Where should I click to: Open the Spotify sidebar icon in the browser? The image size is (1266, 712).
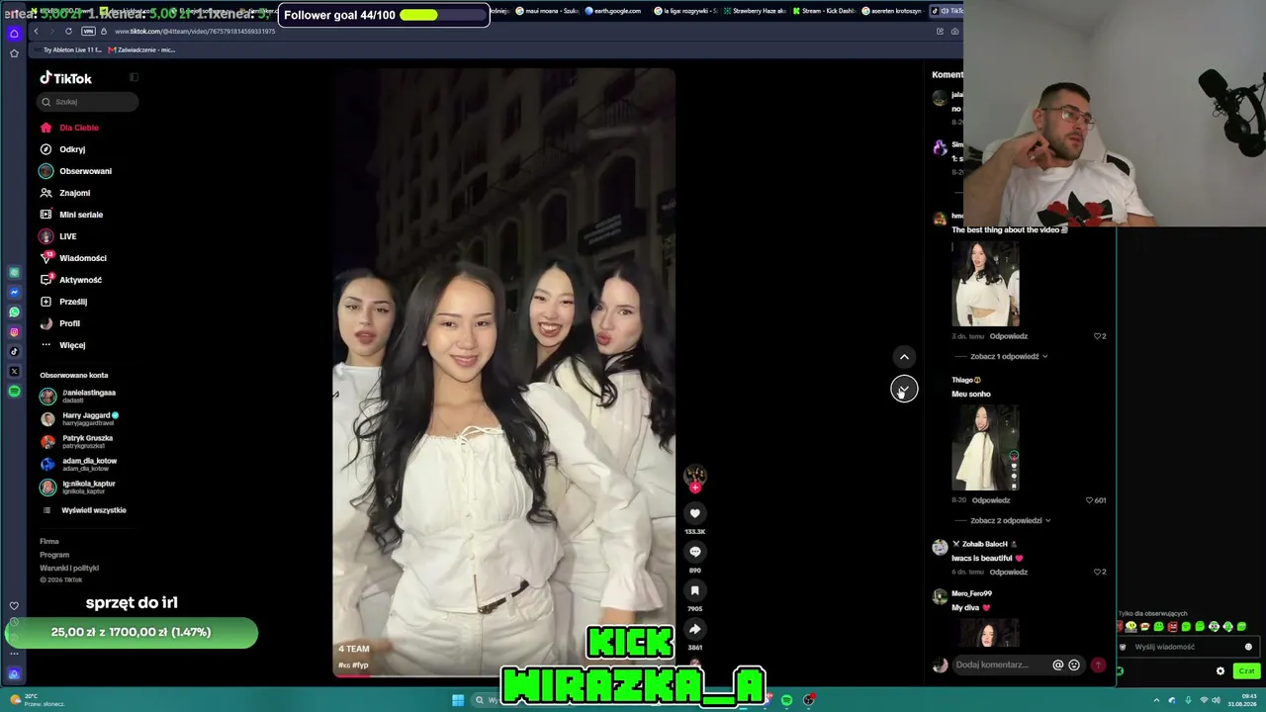click(14, 392)
